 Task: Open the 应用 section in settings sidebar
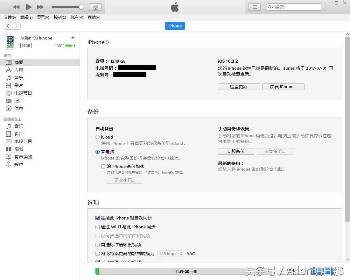click(18, 70)
